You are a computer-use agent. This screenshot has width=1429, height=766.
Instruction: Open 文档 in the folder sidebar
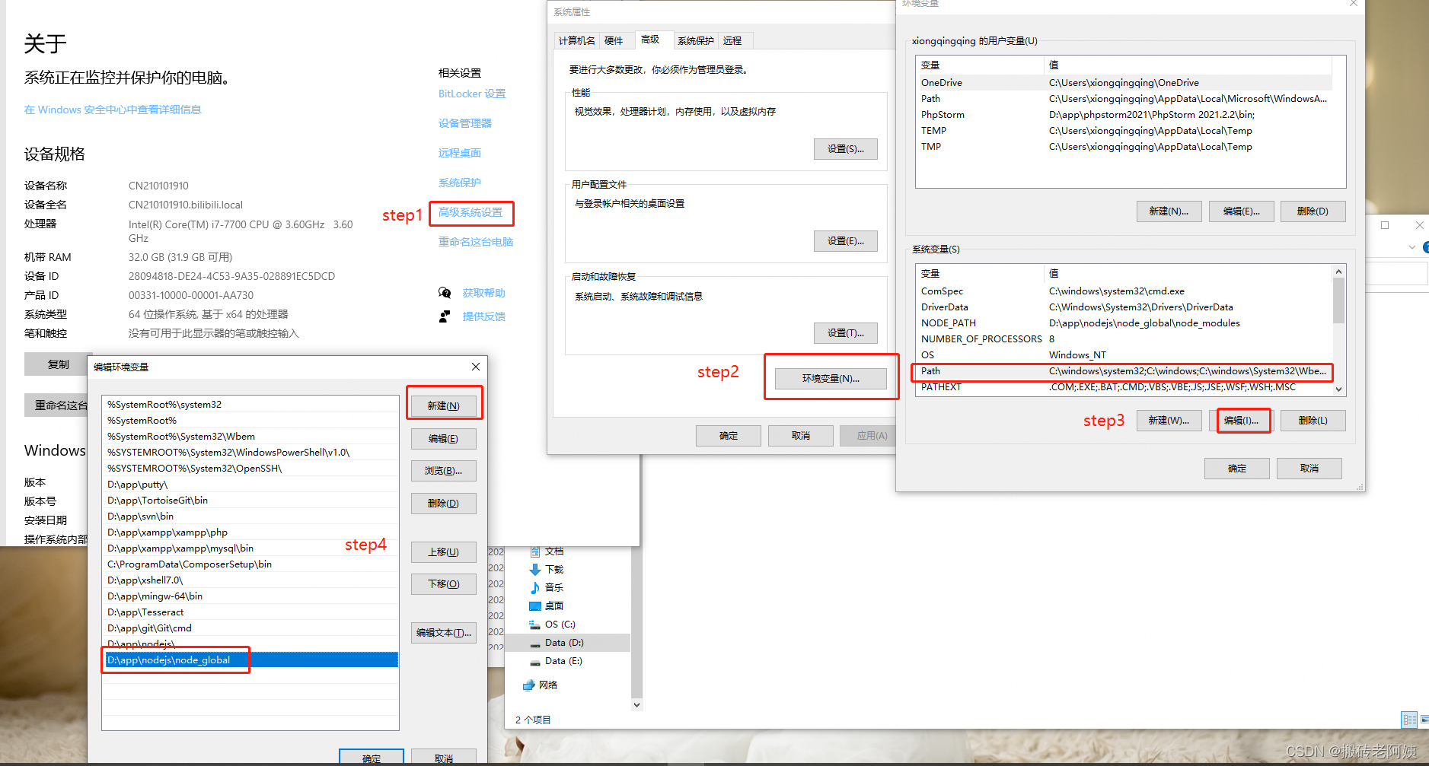[x=553, y=551]
